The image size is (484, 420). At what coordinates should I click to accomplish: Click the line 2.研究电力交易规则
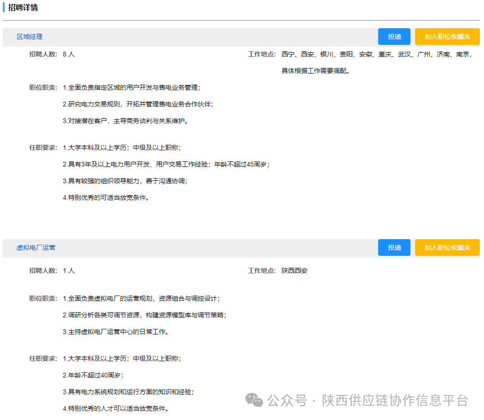tap(138, 105)
